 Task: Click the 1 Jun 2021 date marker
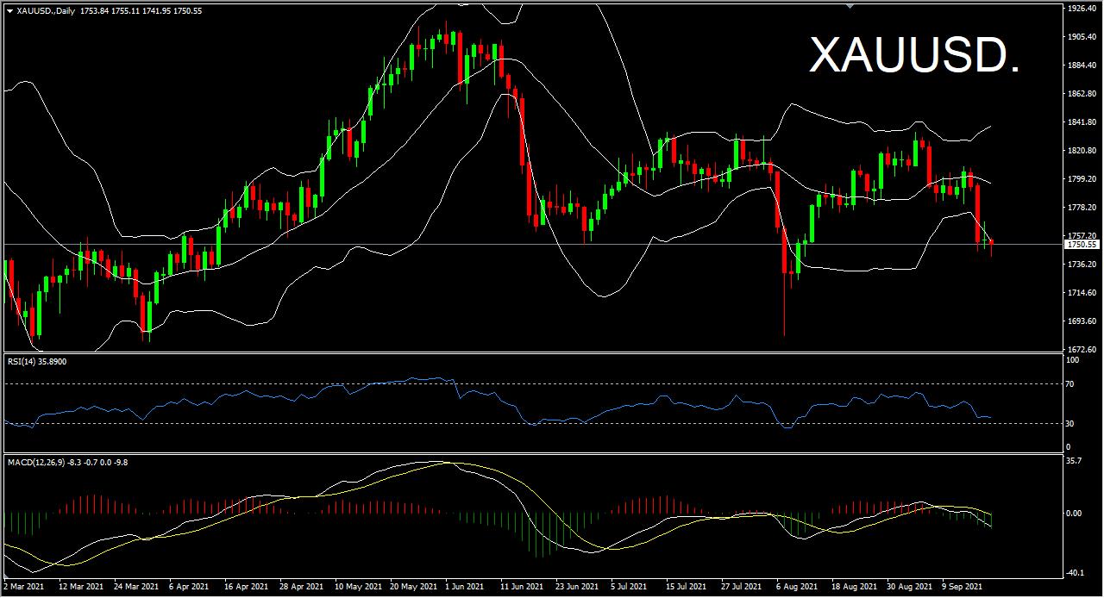tap(464, 586)
